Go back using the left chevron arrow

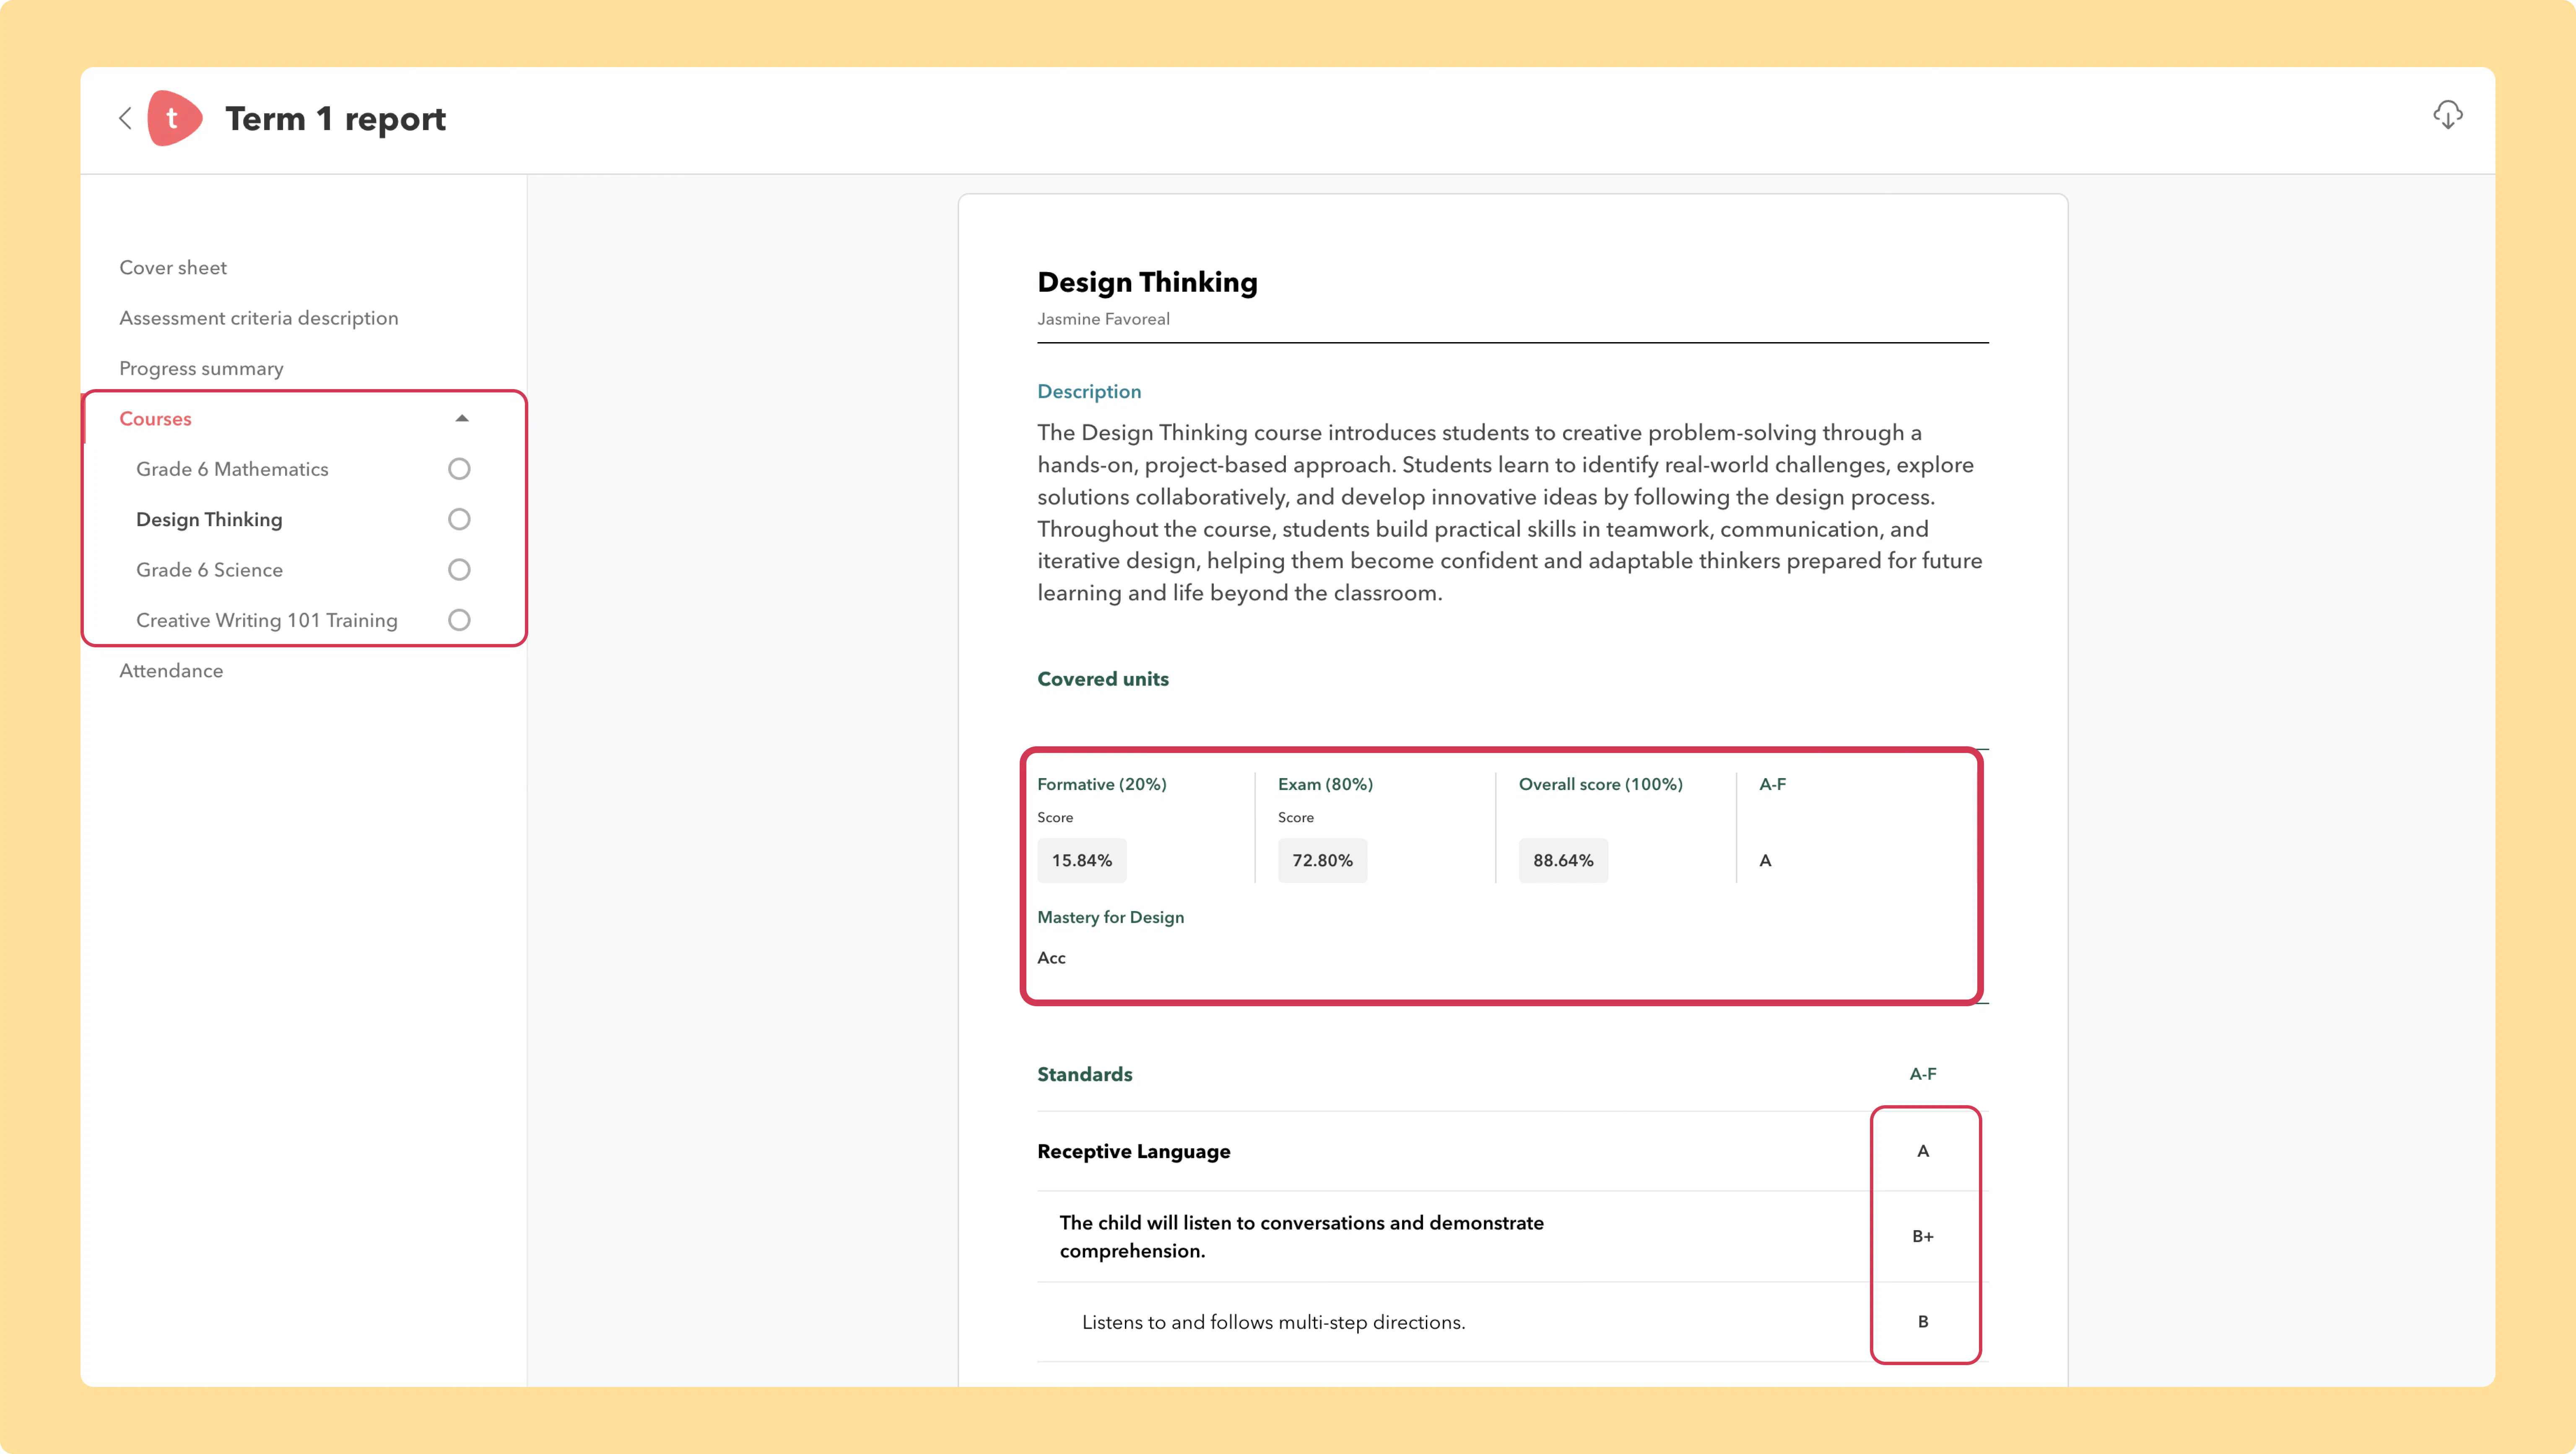tap(125, 118)
